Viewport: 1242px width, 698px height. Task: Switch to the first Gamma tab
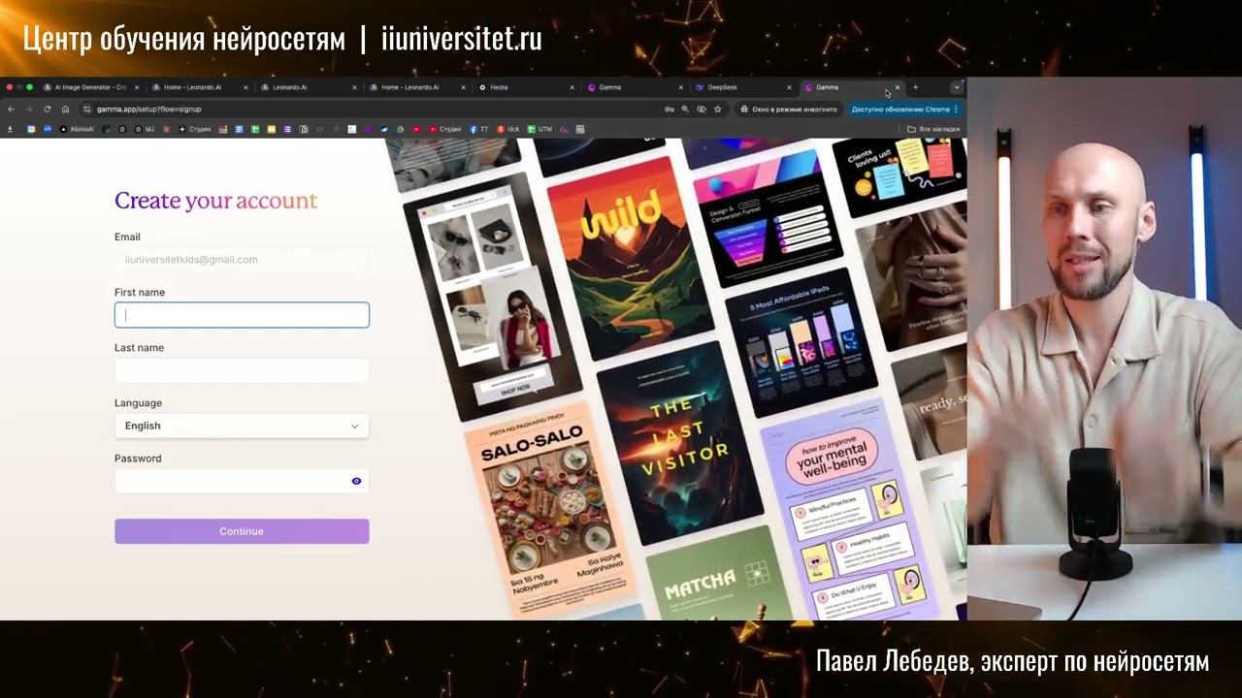[x=636, y=87]
